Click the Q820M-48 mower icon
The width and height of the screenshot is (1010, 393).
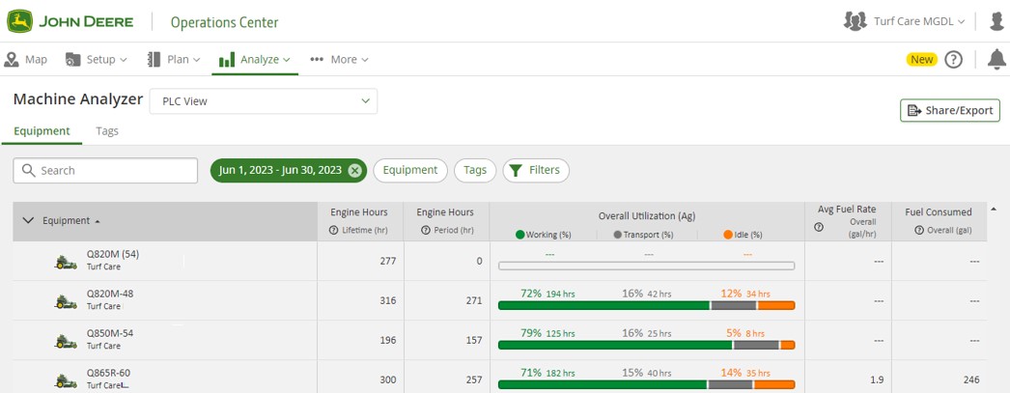66,301
